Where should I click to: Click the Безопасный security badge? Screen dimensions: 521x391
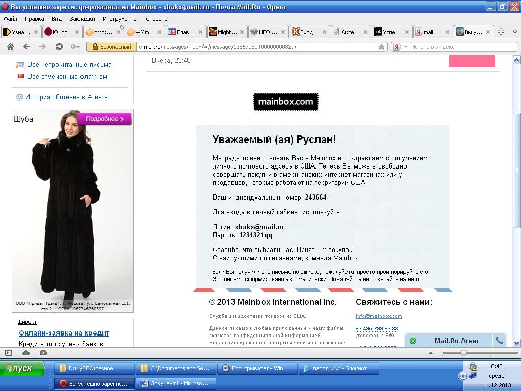click(111, 47)
